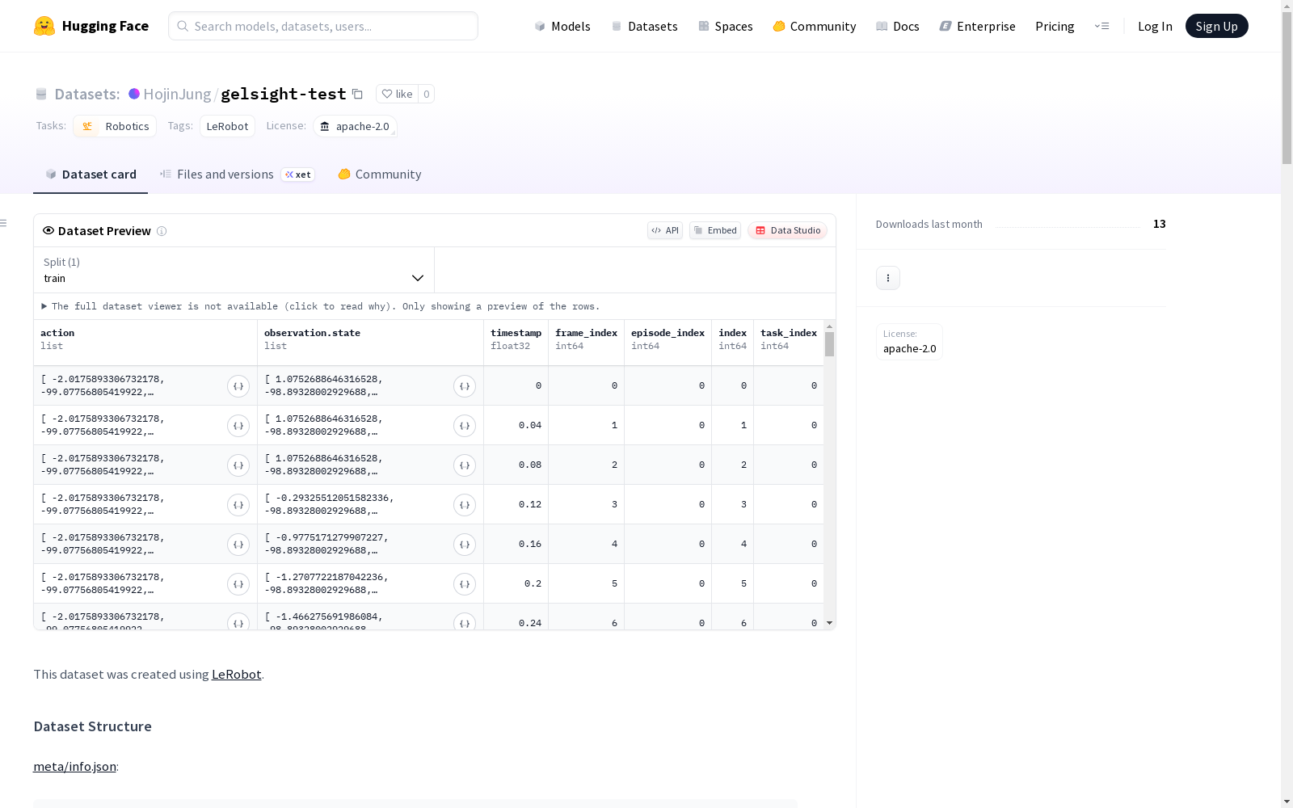This screenshot has height=808, width=1293.
Task: Select the Dataset card tab
Action: click(x=91, y=175)
